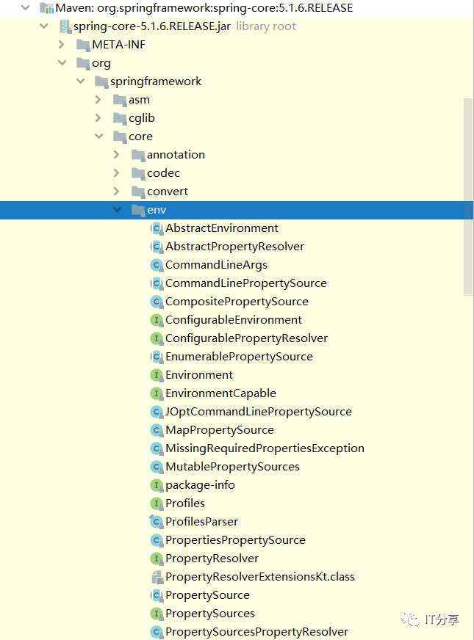Screen dimensions: 474x640
Task: Expand the annotation package arrow
Action: [116, 155]
